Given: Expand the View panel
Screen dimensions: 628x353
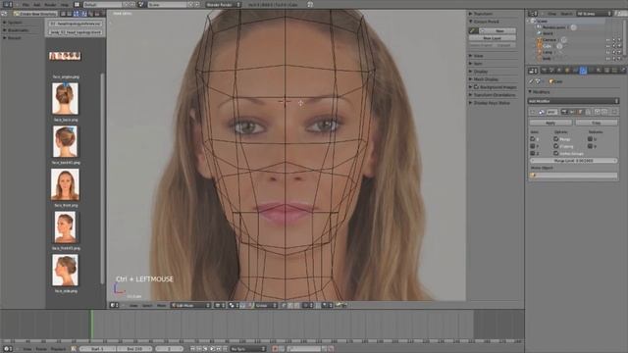Looking at the screenshot, I should click(478, 56).
